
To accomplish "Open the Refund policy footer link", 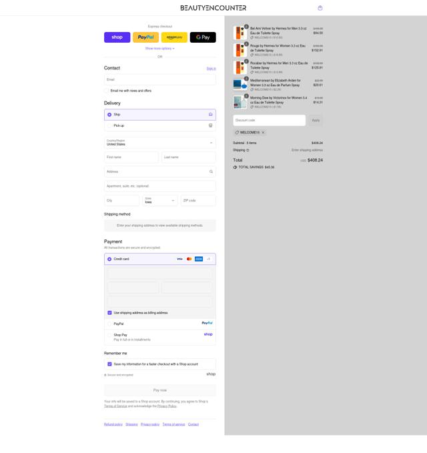I will 113,424.
